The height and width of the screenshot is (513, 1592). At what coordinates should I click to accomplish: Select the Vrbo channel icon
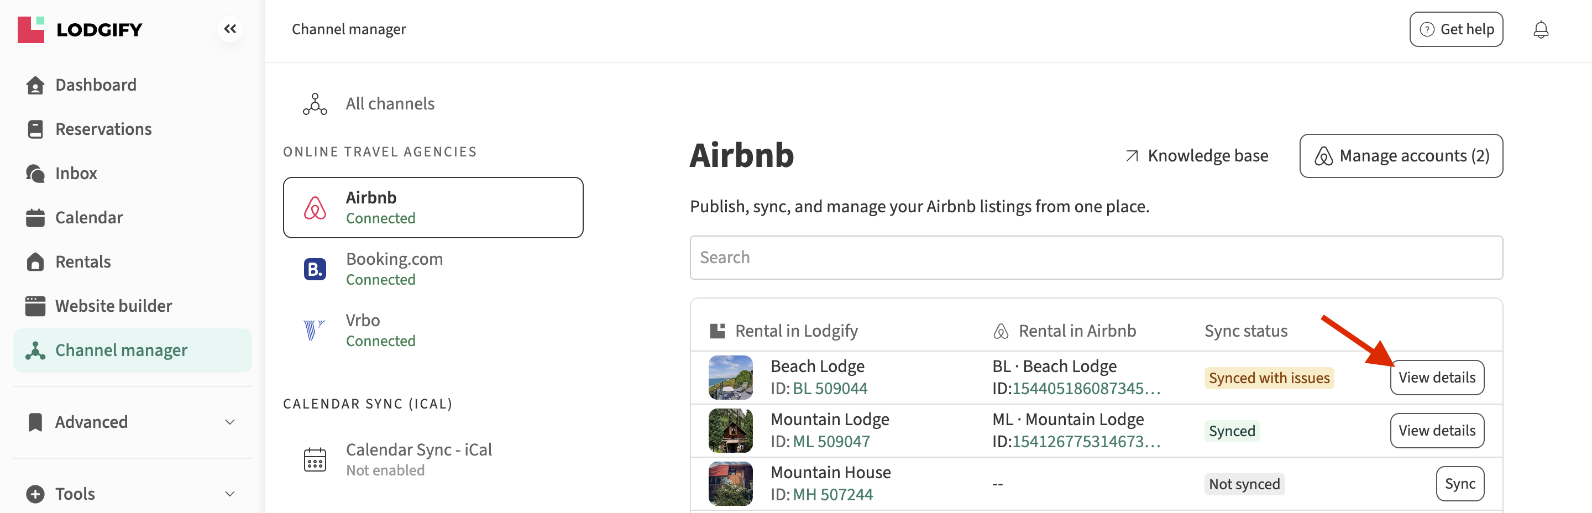(315, 330)
